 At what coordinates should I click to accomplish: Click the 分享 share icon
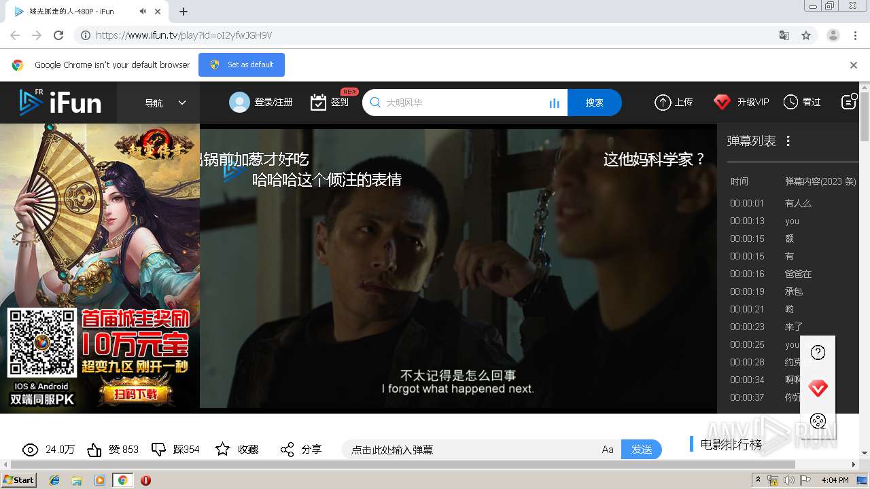click(287, 450)
